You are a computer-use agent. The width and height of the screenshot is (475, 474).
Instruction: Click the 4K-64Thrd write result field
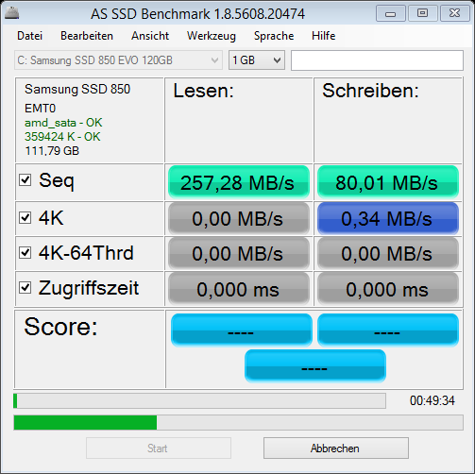click(388, 254)
